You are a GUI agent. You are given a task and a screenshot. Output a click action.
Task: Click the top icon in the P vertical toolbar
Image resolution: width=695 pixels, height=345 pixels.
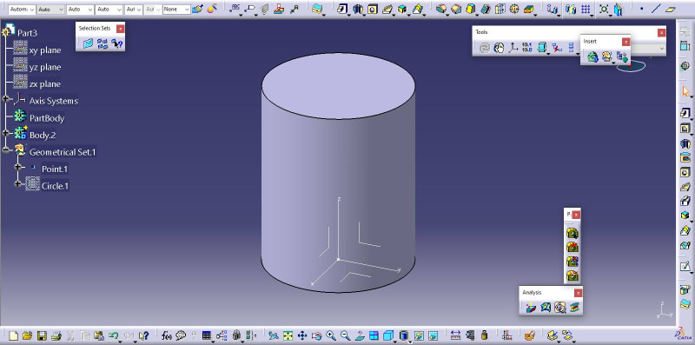pos(573,233)
